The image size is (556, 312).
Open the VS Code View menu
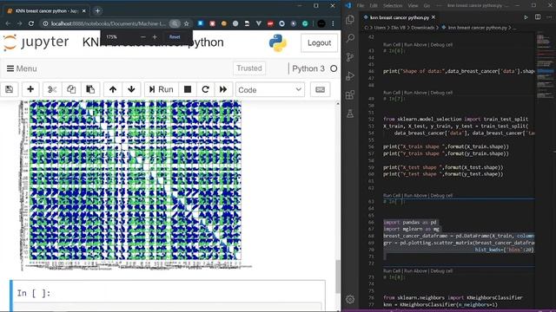click(413, 6)
